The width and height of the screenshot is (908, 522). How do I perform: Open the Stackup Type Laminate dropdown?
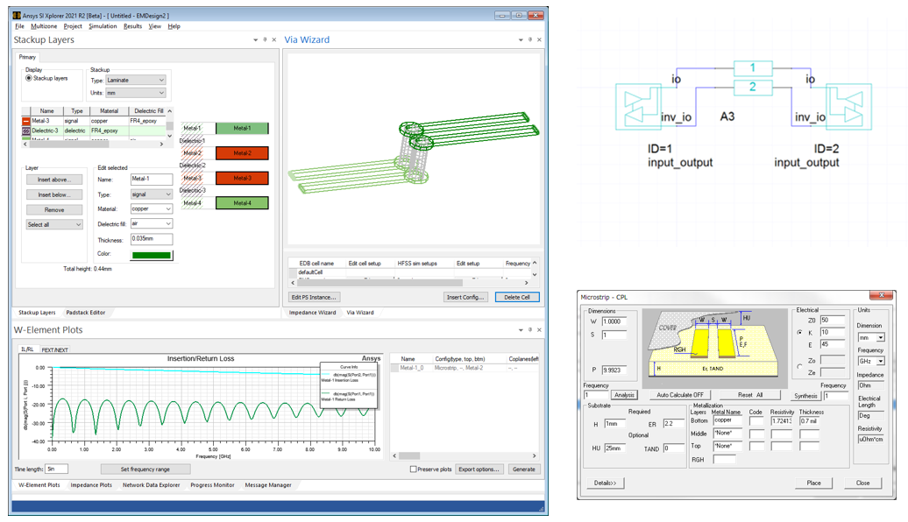click(136, 80)
